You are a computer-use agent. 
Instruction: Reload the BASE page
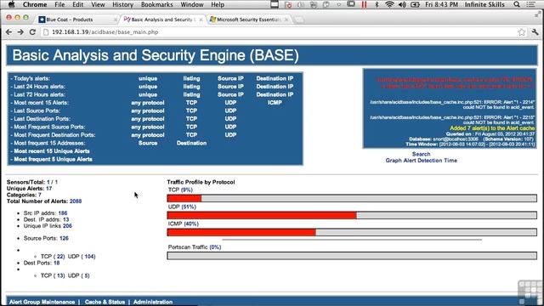(32, 32)
